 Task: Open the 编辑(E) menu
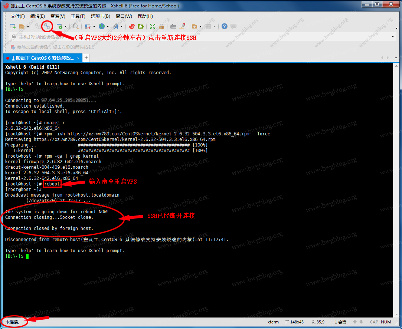tap(37, 16)
